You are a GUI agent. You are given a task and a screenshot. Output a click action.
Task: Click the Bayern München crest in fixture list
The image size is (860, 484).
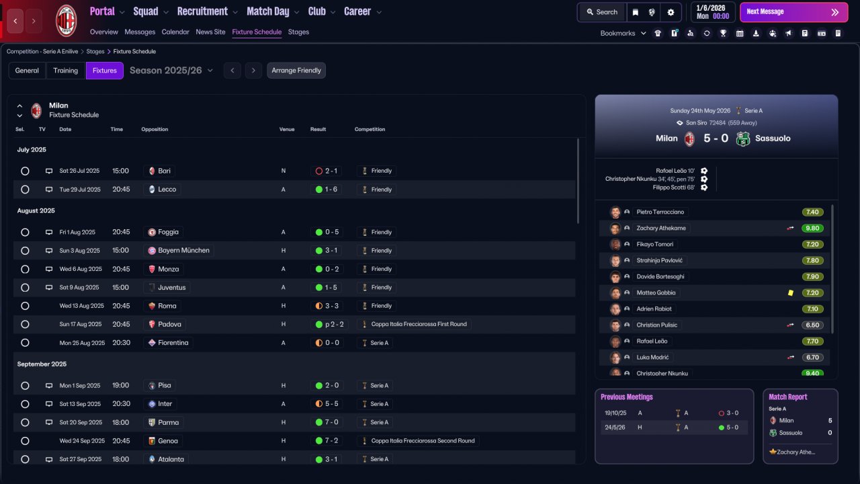pyautogui.click(x=152, y=250)
